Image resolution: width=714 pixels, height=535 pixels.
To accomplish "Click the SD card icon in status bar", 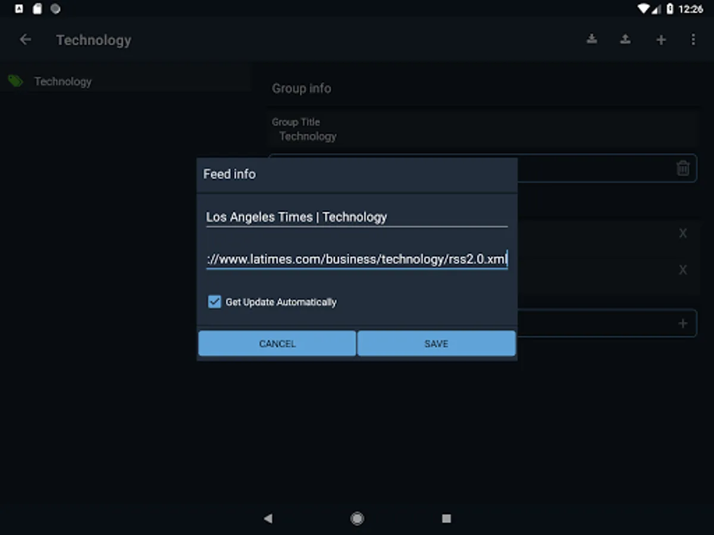I will (x=37, y=9).
